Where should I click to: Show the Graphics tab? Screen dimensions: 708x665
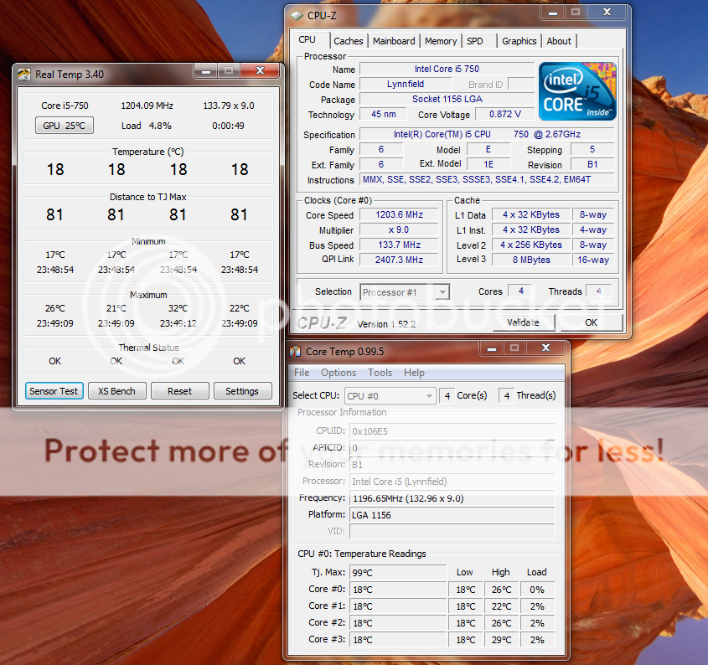pos(519,41)
